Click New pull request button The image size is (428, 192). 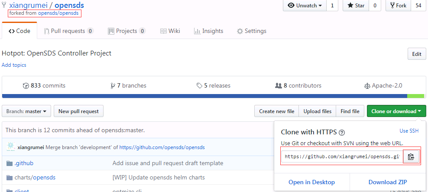pyautogui.click(x=78, y=111)
